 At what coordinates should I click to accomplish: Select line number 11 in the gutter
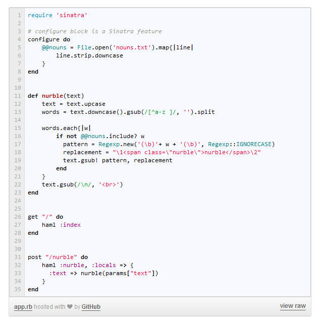18,96
